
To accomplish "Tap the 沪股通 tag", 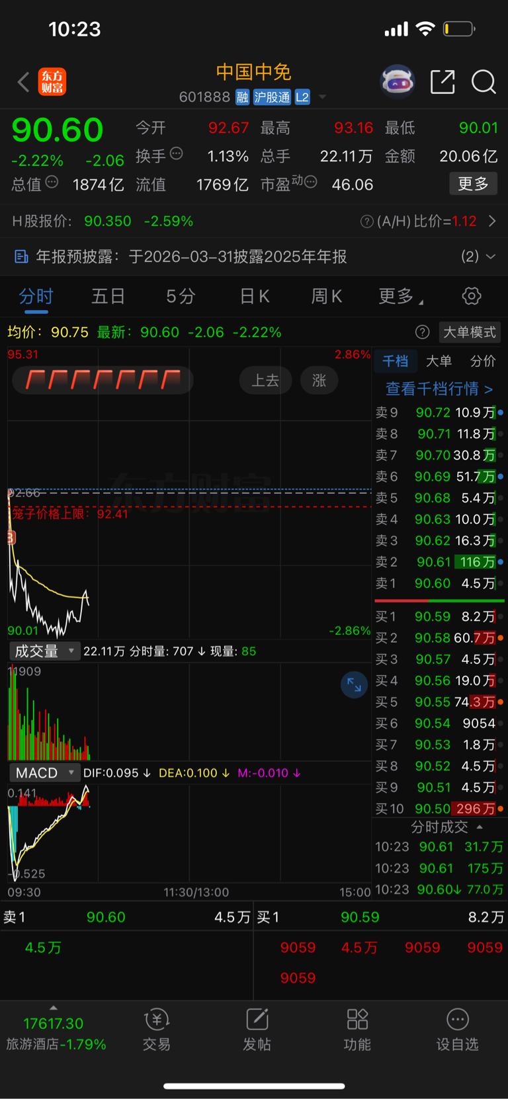I will pyautogui.click(x=272, y=97).
